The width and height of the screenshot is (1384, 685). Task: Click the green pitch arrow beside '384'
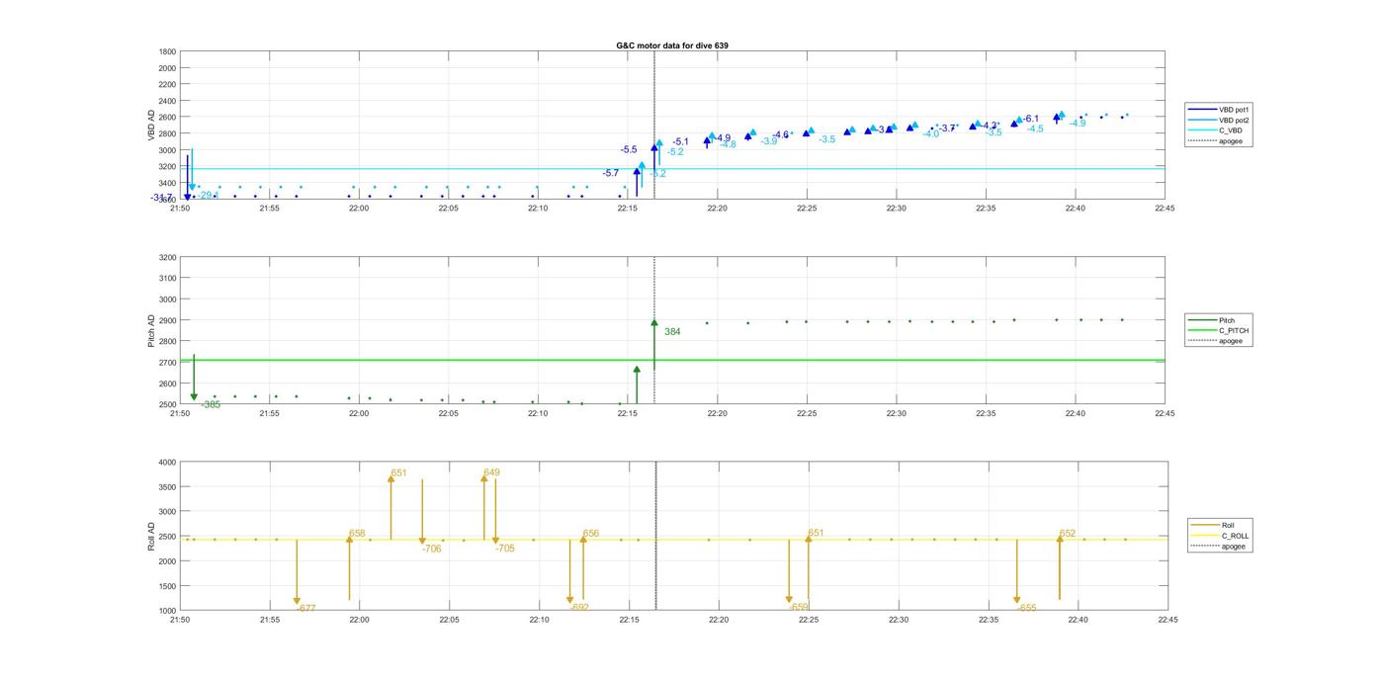point(654,344)
